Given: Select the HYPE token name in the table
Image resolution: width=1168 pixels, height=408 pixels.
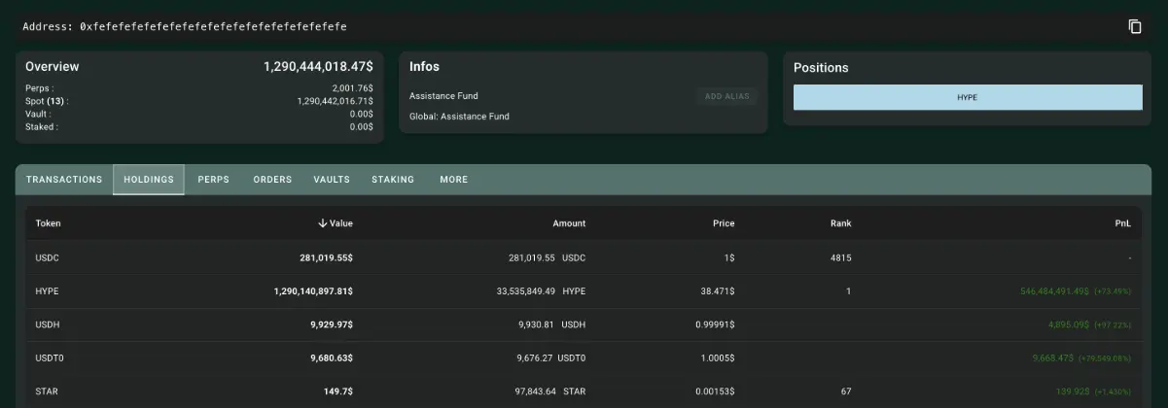Looking at the screenshot, I should coord(48,290).
